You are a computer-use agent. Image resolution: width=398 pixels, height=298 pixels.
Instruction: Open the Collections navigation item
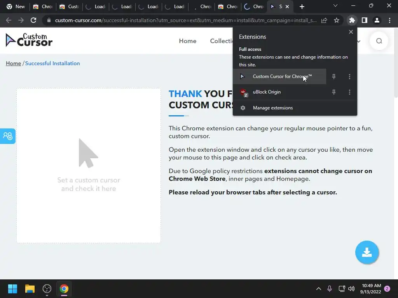point(221,41)
